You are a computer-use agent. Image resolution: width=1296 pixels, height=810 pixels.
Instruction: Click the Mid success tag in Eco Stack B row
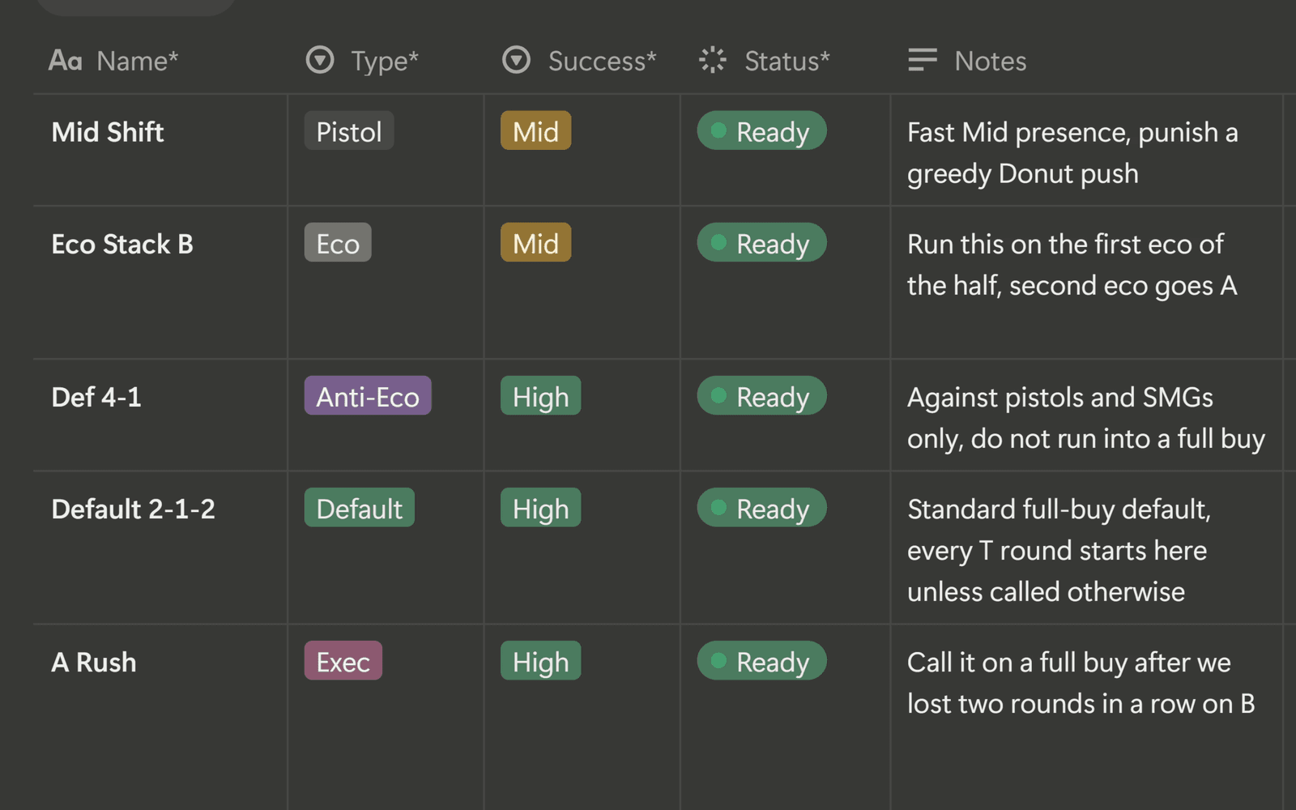(536, 243)
